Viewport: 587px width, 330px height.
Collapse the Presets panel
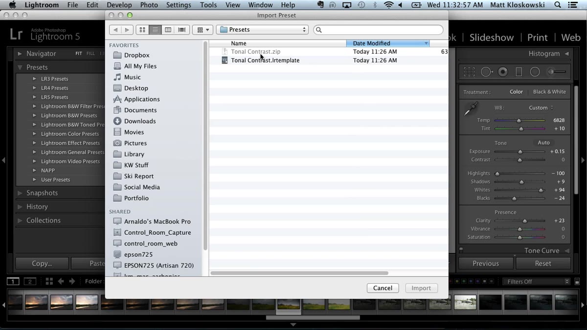point(20,67)
